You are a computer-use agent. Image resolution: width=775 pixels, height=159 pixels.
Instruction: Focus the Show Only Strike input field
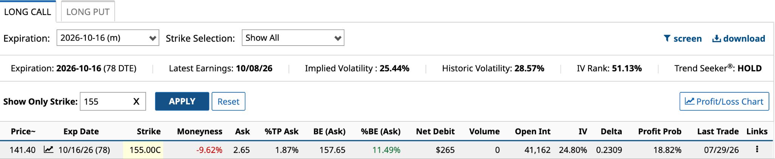[x=106, y=101]
